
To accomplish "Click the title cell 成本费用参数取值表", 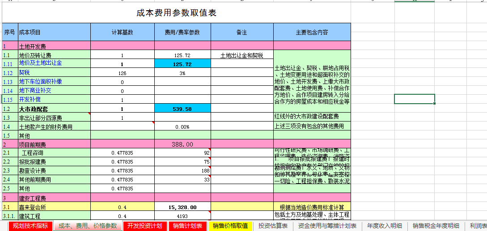I will tap(176, 13).
